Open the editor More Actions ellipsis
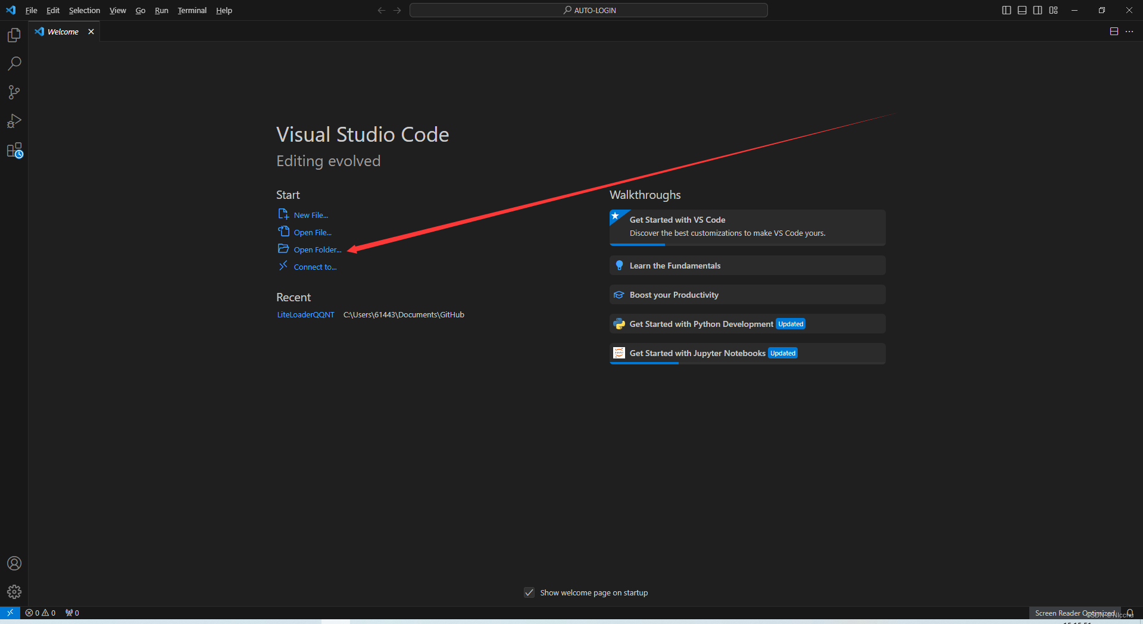 coord(1129,32)
